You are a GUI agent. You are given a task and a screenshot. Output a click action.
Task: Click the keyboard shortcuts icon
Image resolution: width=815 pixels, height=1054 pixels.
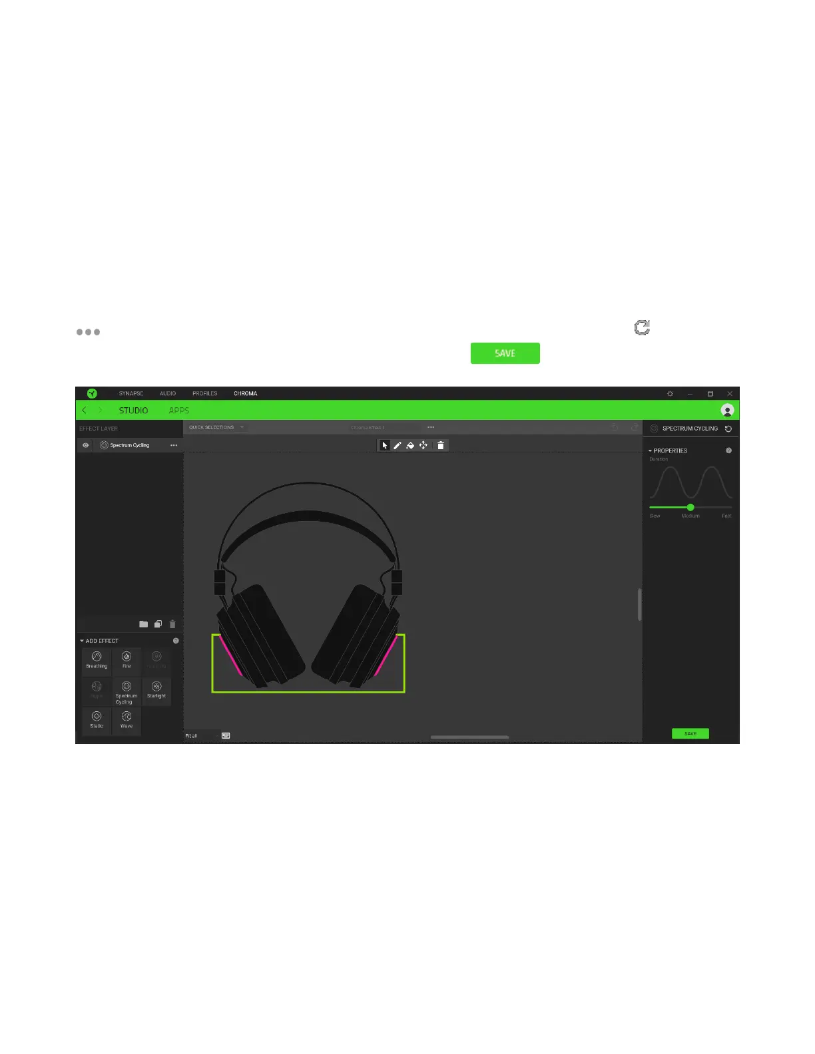pyautogui.click(x=226, y=736)
